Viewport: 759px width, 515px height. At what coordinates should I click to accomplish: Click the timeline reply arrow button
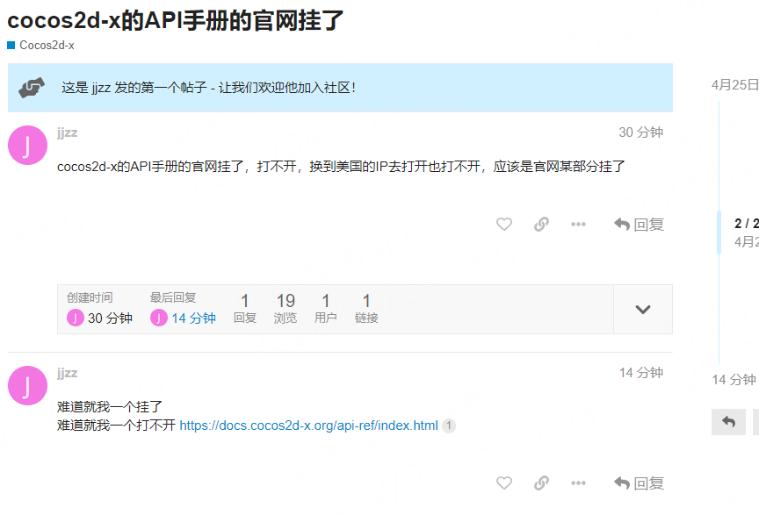(728, 422)
